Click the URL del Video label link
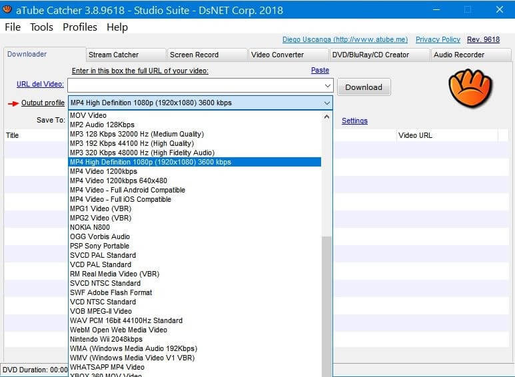 40,84
